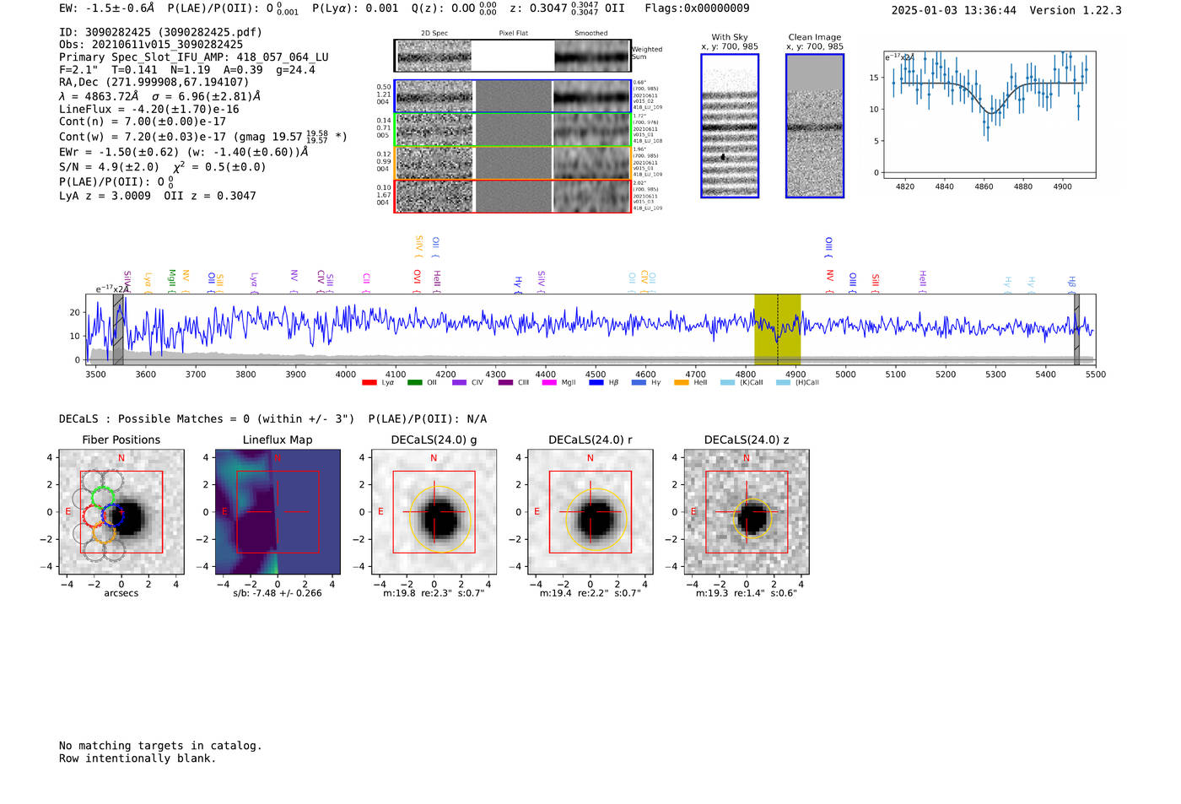The width and height of the screenshot is (1181, 804).
Task: Click the 'Row intentionally blank.' text
Action: click(x=138, y=758)
